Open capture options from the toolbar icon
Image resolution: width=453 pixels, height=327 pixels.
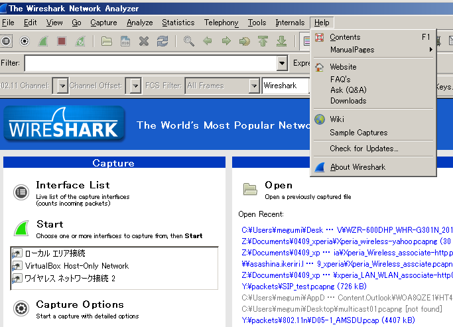click(25, 41)
